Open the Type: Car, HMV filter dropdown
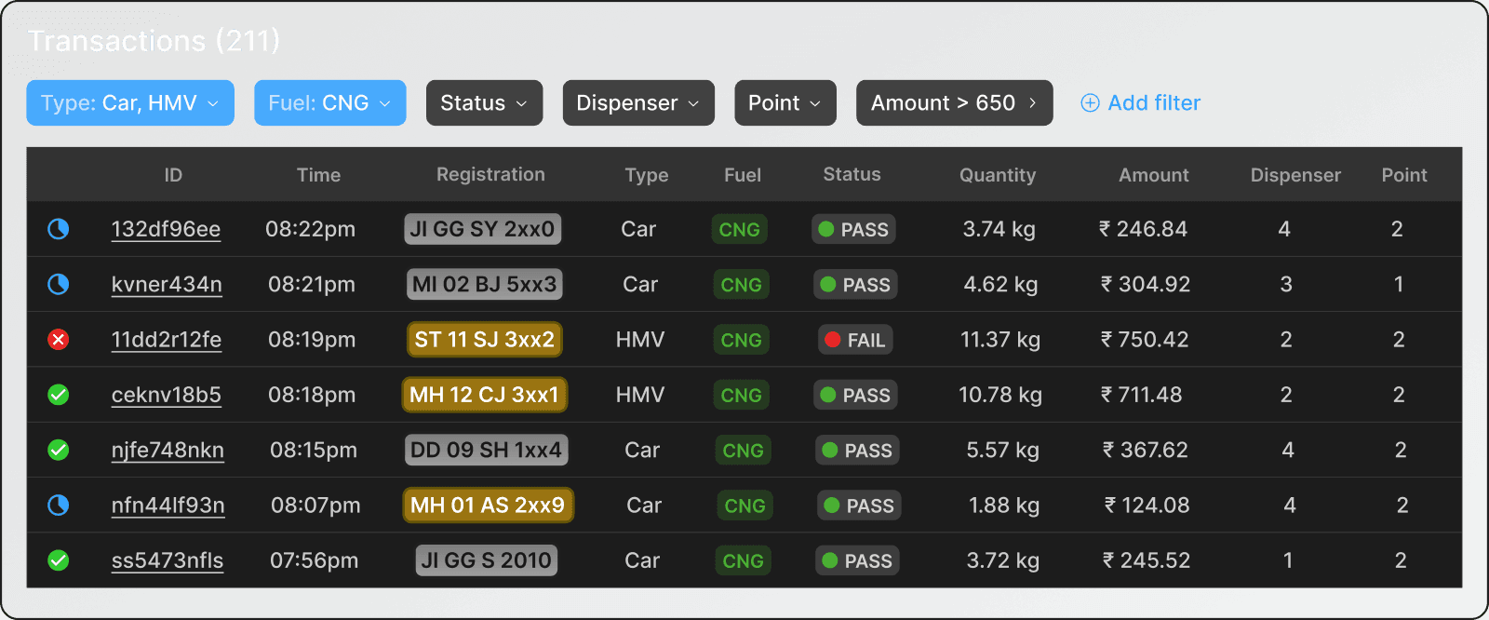Viewport: 1489px width, 620px height. coord(130,103)
